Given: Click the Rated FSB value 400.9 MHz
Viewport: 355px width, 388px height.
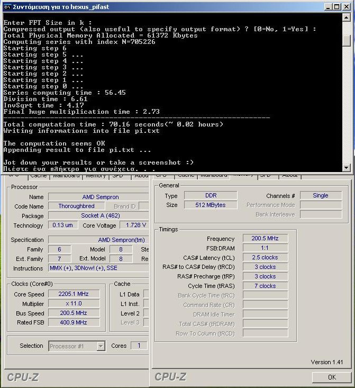Looking at the screenshot, I should [74, 322].
